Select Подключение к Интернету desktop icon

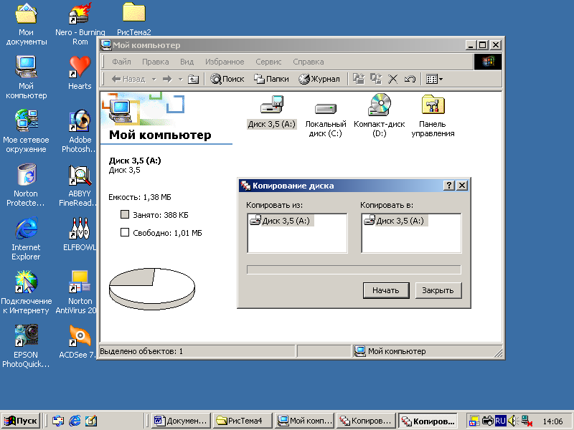point(26,292)
